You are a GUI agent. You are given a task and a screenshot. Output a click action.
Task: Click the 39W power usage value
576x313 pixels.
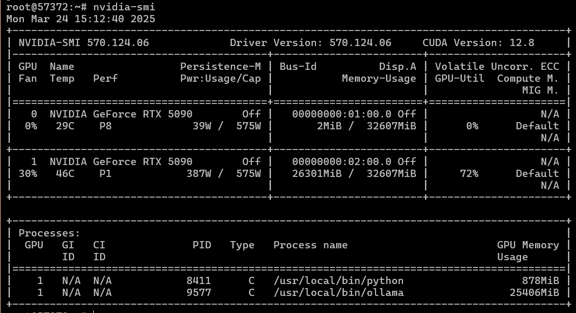click(201, 126)
